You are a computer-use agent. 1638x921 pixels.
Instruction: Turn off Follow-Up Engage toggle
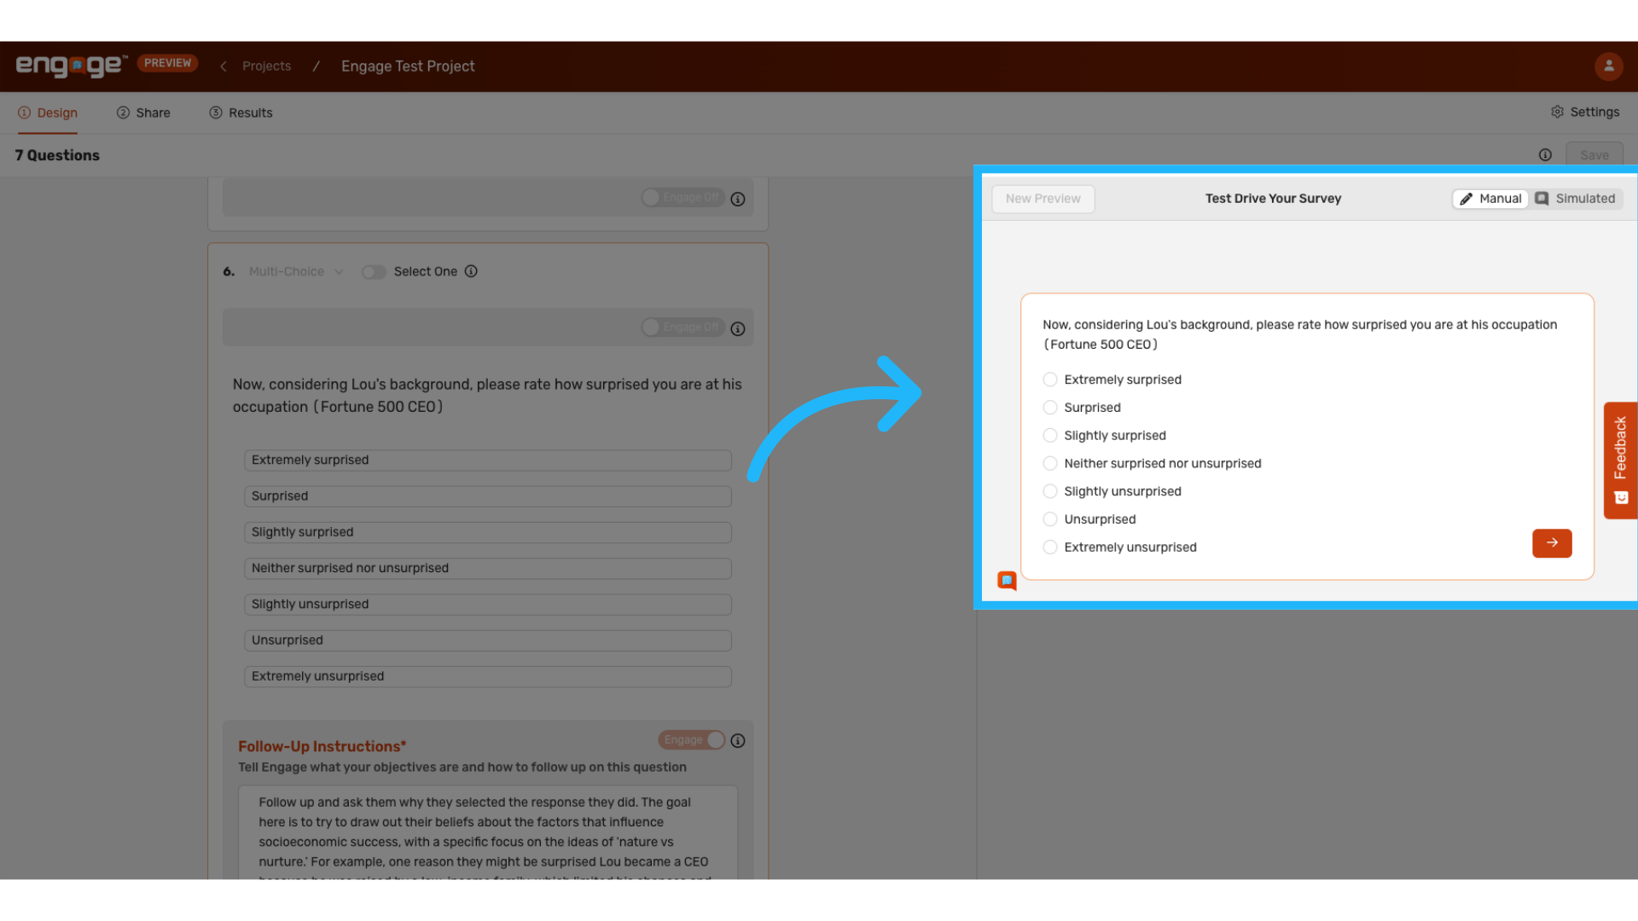[691, 740]
